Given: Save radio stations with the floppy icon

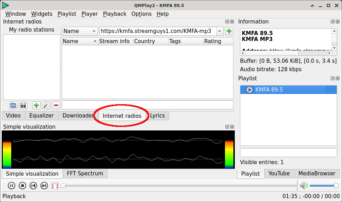Looking at the screenshot, I should pos(23,106).
